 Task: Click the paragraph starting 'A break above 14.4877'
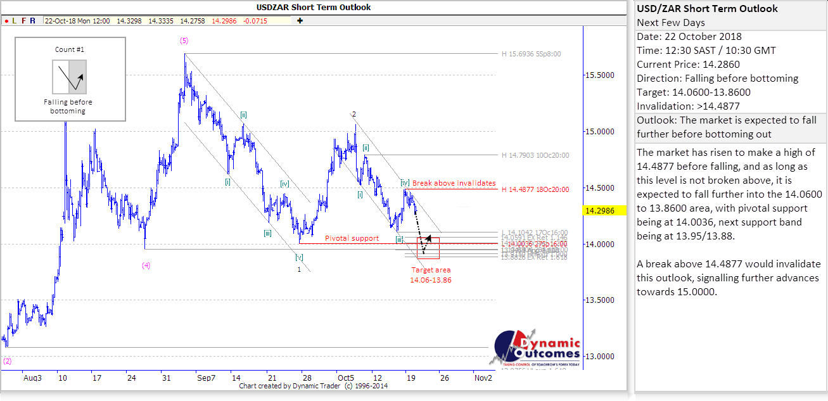tap(729, 278)
